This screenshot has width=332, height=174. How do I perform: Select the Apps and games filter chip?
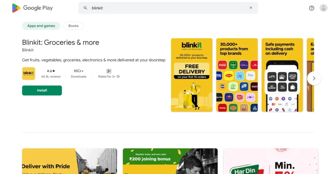[x=41, y=26]
